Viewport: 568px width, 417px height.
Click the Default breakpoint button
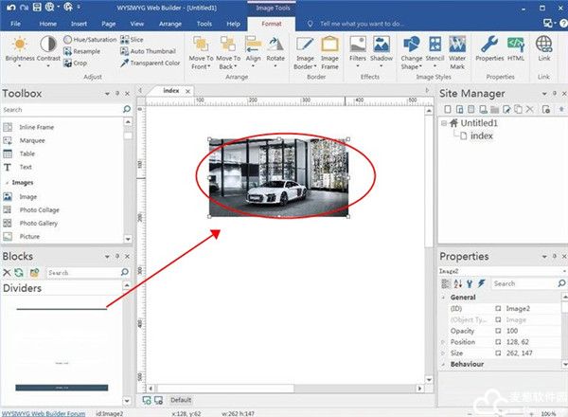(181, 400)
